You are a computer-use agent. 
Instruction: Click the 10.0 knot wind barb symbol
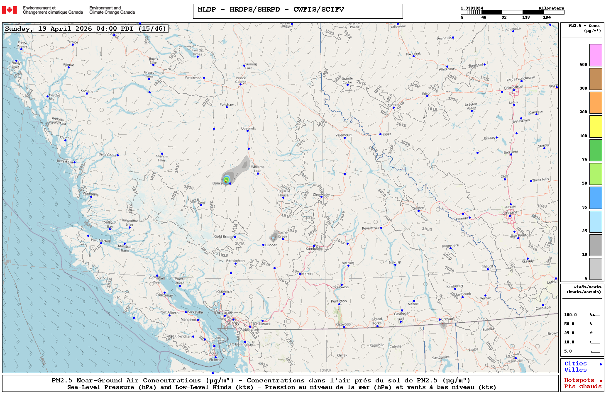click(x=595, y=342)
